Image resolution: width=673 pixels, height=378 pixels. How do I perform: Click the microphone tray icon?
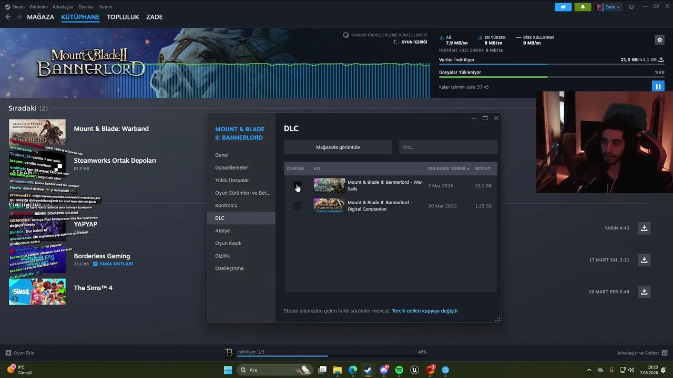(x=611, y=370)
